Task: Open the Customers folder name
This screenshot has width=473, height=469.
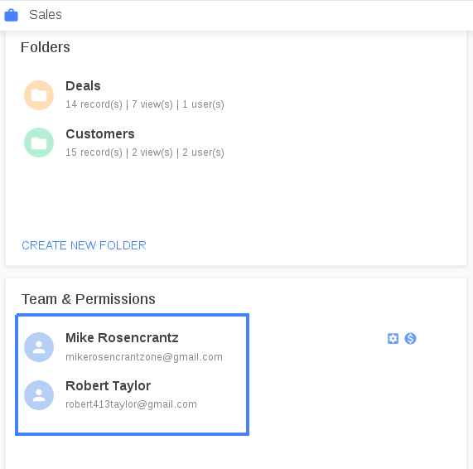Action: pyautogui.click(x=100, y=134)
